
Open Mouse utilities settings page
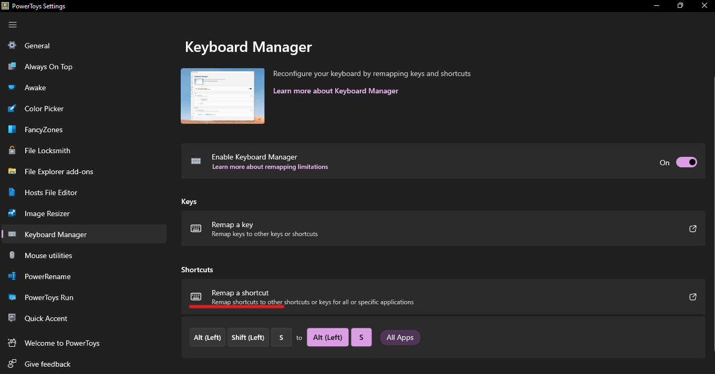pyautogui.click(x=48, y=255)
